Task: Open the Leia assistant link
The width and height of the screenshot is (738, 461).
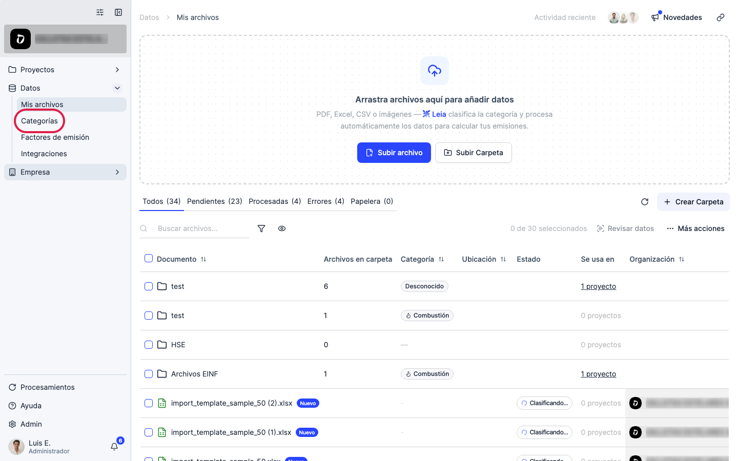Action: coord(434,114)
